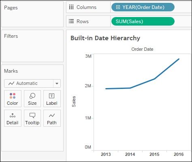Image resolution: width=192 pixels, height=162 pixels.
Task: Open the Detail marks card
Action: pos(13,118)
